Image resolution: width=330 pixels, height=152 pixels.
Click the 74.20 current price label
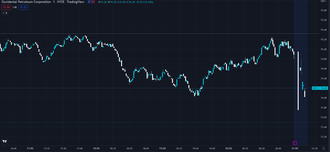323,88
